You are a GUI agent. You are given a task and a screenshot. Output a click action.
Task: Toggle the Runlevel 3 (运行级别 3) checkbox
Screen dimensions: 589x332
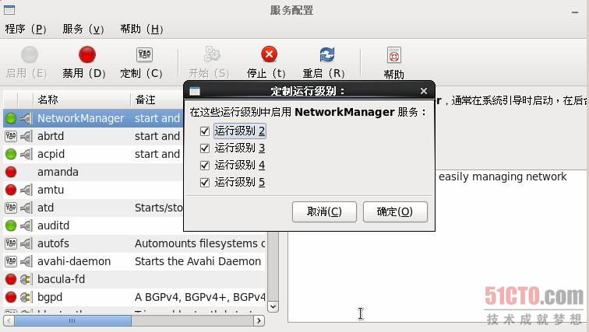(205, 149)
